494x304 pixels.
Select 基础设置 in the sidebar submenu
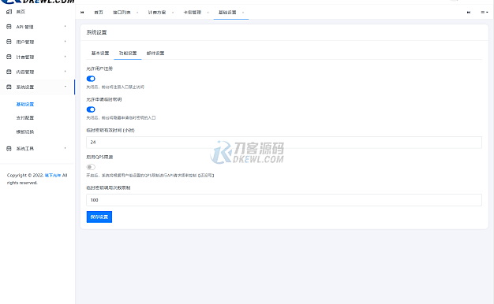click(x=25, y=105)
